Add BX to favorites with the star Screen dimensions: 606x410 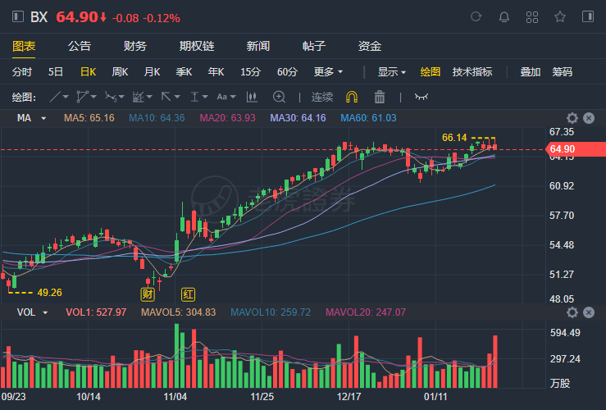pos(560,16)
